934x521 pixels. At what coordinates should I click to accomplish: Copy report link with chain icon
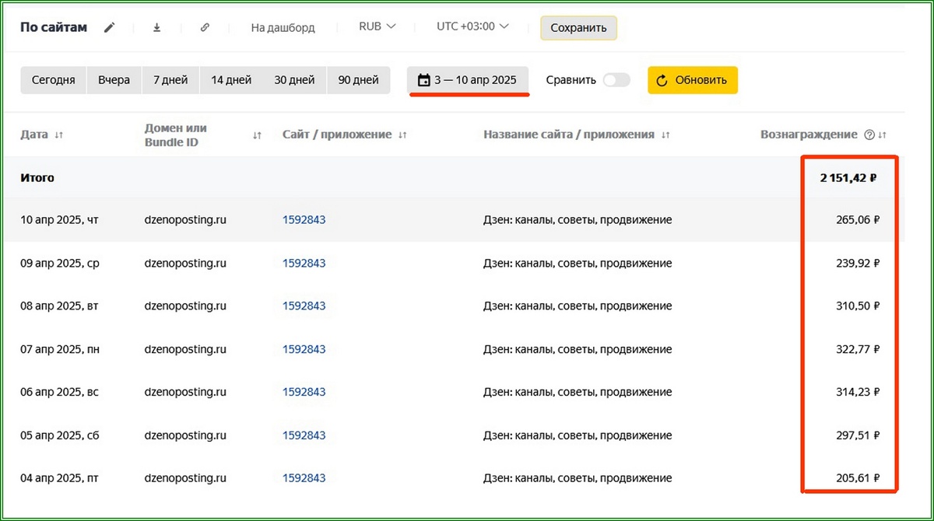click(x=205, y=27)
